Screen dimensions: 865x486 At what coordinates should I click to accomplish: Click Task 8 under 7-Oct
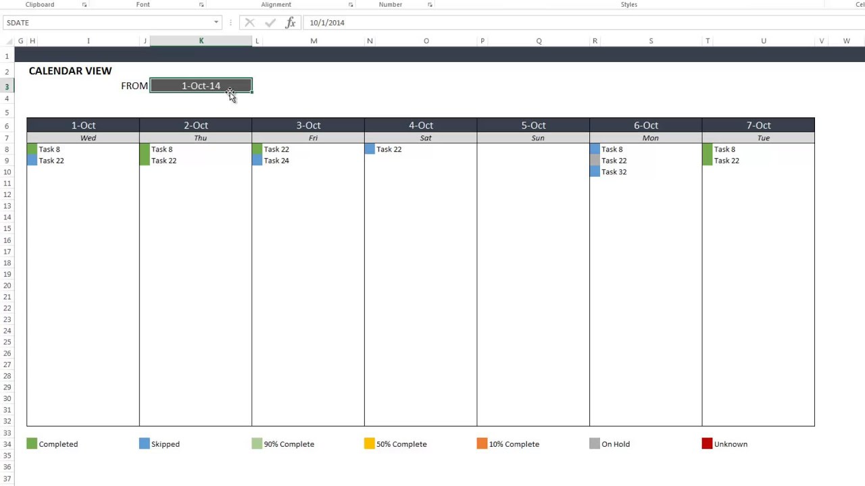pos(724,149)
